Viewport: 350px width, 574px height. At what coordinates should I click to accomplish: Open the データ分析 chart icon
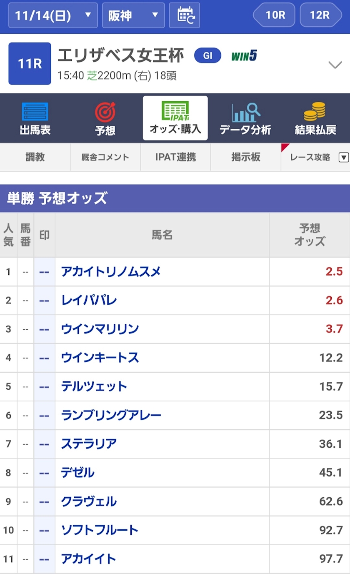(245, 112)
